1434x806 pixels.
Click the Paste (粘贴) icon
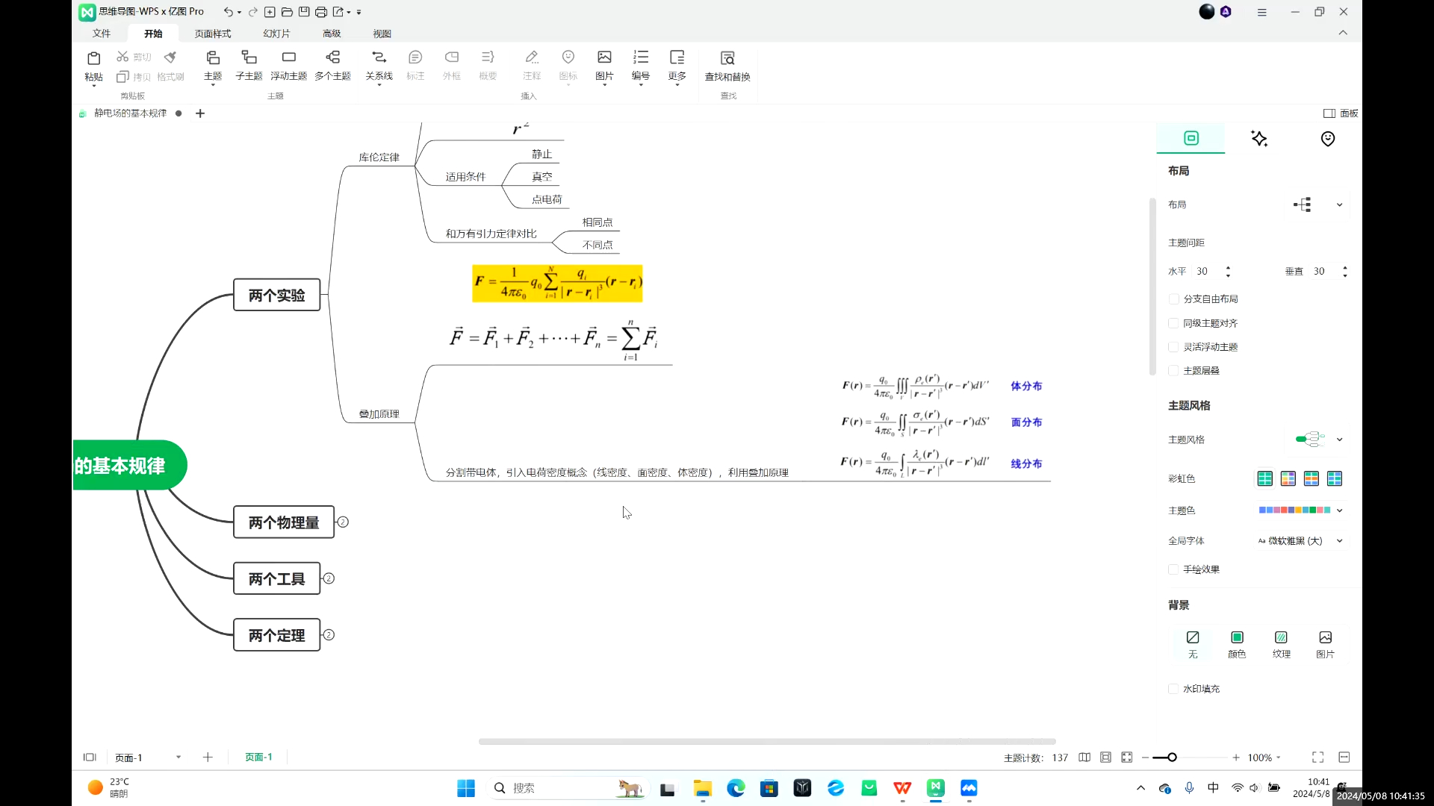click(93, 58)
